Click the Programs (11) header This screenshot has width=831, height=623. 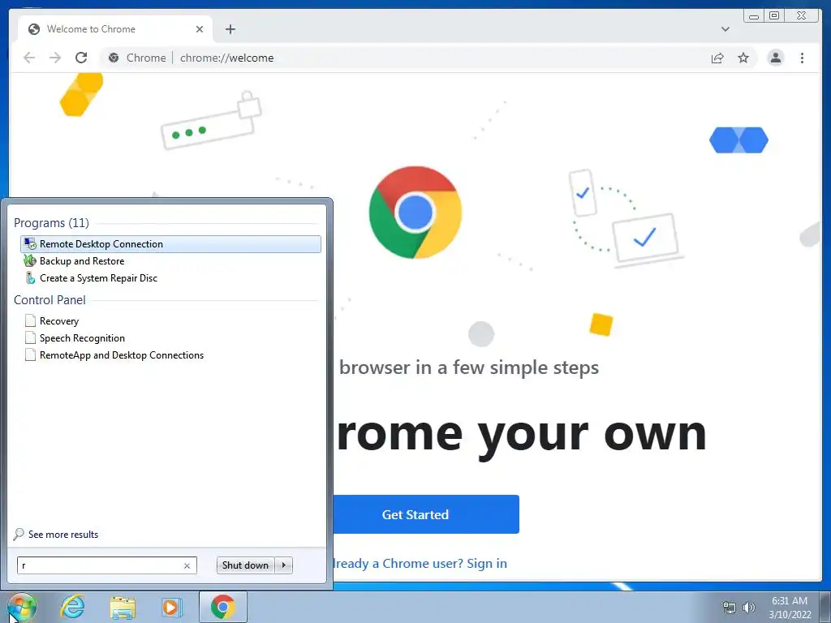[51, 222]
